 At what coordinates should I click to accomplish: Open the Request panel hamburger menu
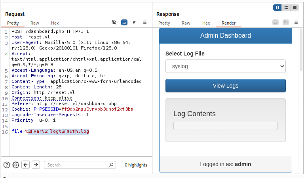145,23
